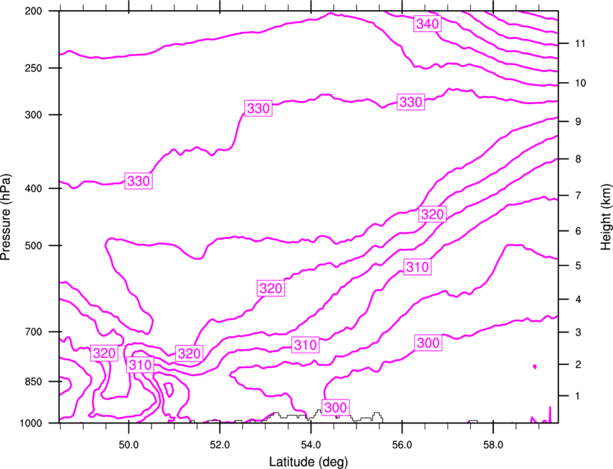Pick the leftmost 310 contour label

click(x=140, y=365)
